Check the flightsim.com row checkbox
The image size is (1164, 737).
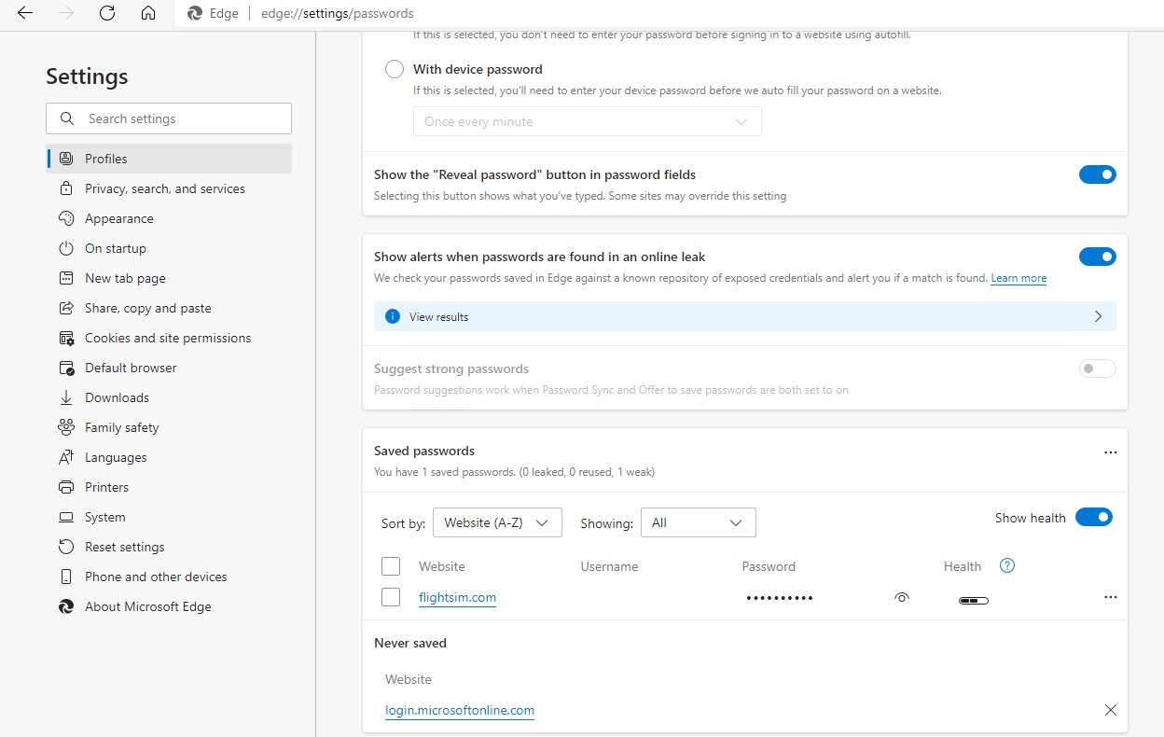390,597
